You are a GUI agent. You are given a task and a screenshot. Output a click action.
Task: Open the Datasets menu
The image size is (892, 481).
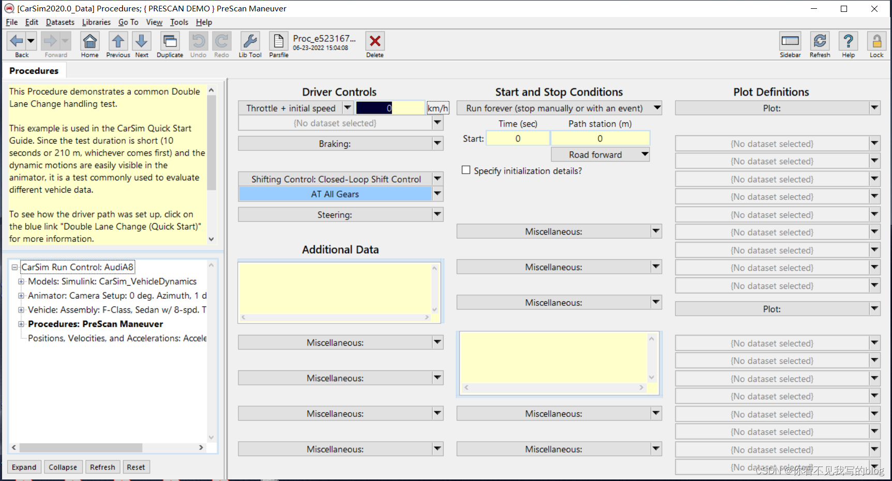60,22
